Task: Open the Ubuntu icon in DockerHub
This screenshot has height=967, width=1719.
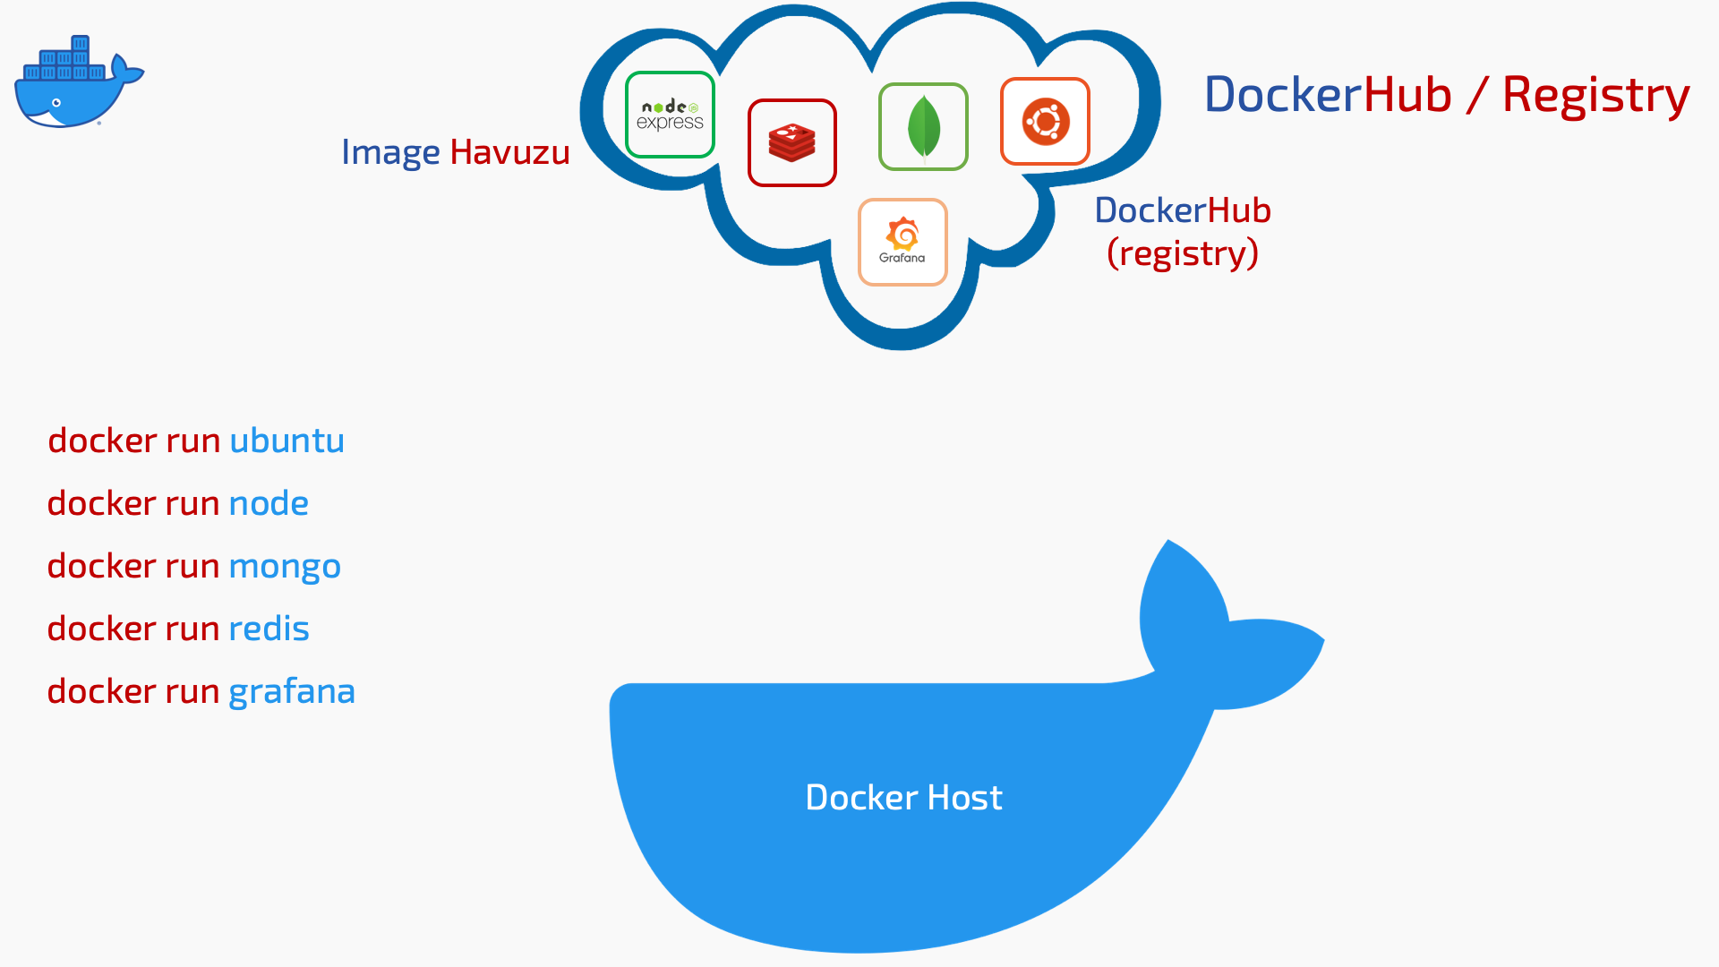Action: (x=1042, y=124)
